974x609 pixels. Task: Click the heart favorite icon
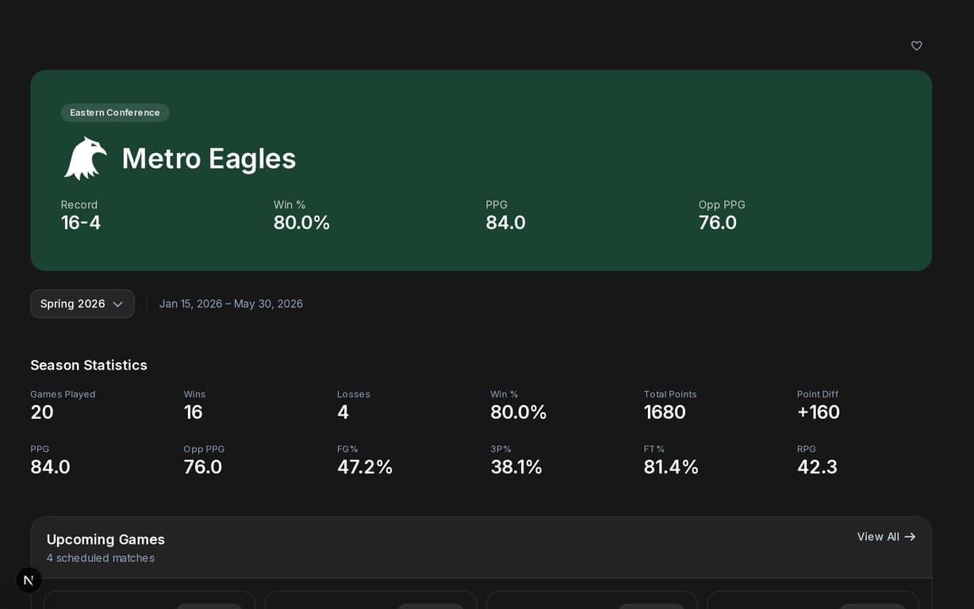pyautogui.click(x=916, y=46)
